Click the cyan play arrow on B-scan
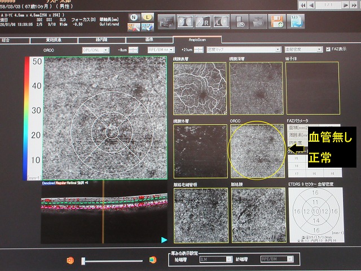This screenshot has width=361, height=271. point(164,239)
